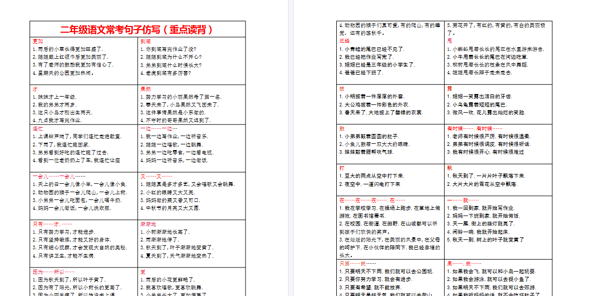This screenshot has height=296, width=589.
Task: Click the sentence 豆大的雨点从空中打下来
Action: 372,176
